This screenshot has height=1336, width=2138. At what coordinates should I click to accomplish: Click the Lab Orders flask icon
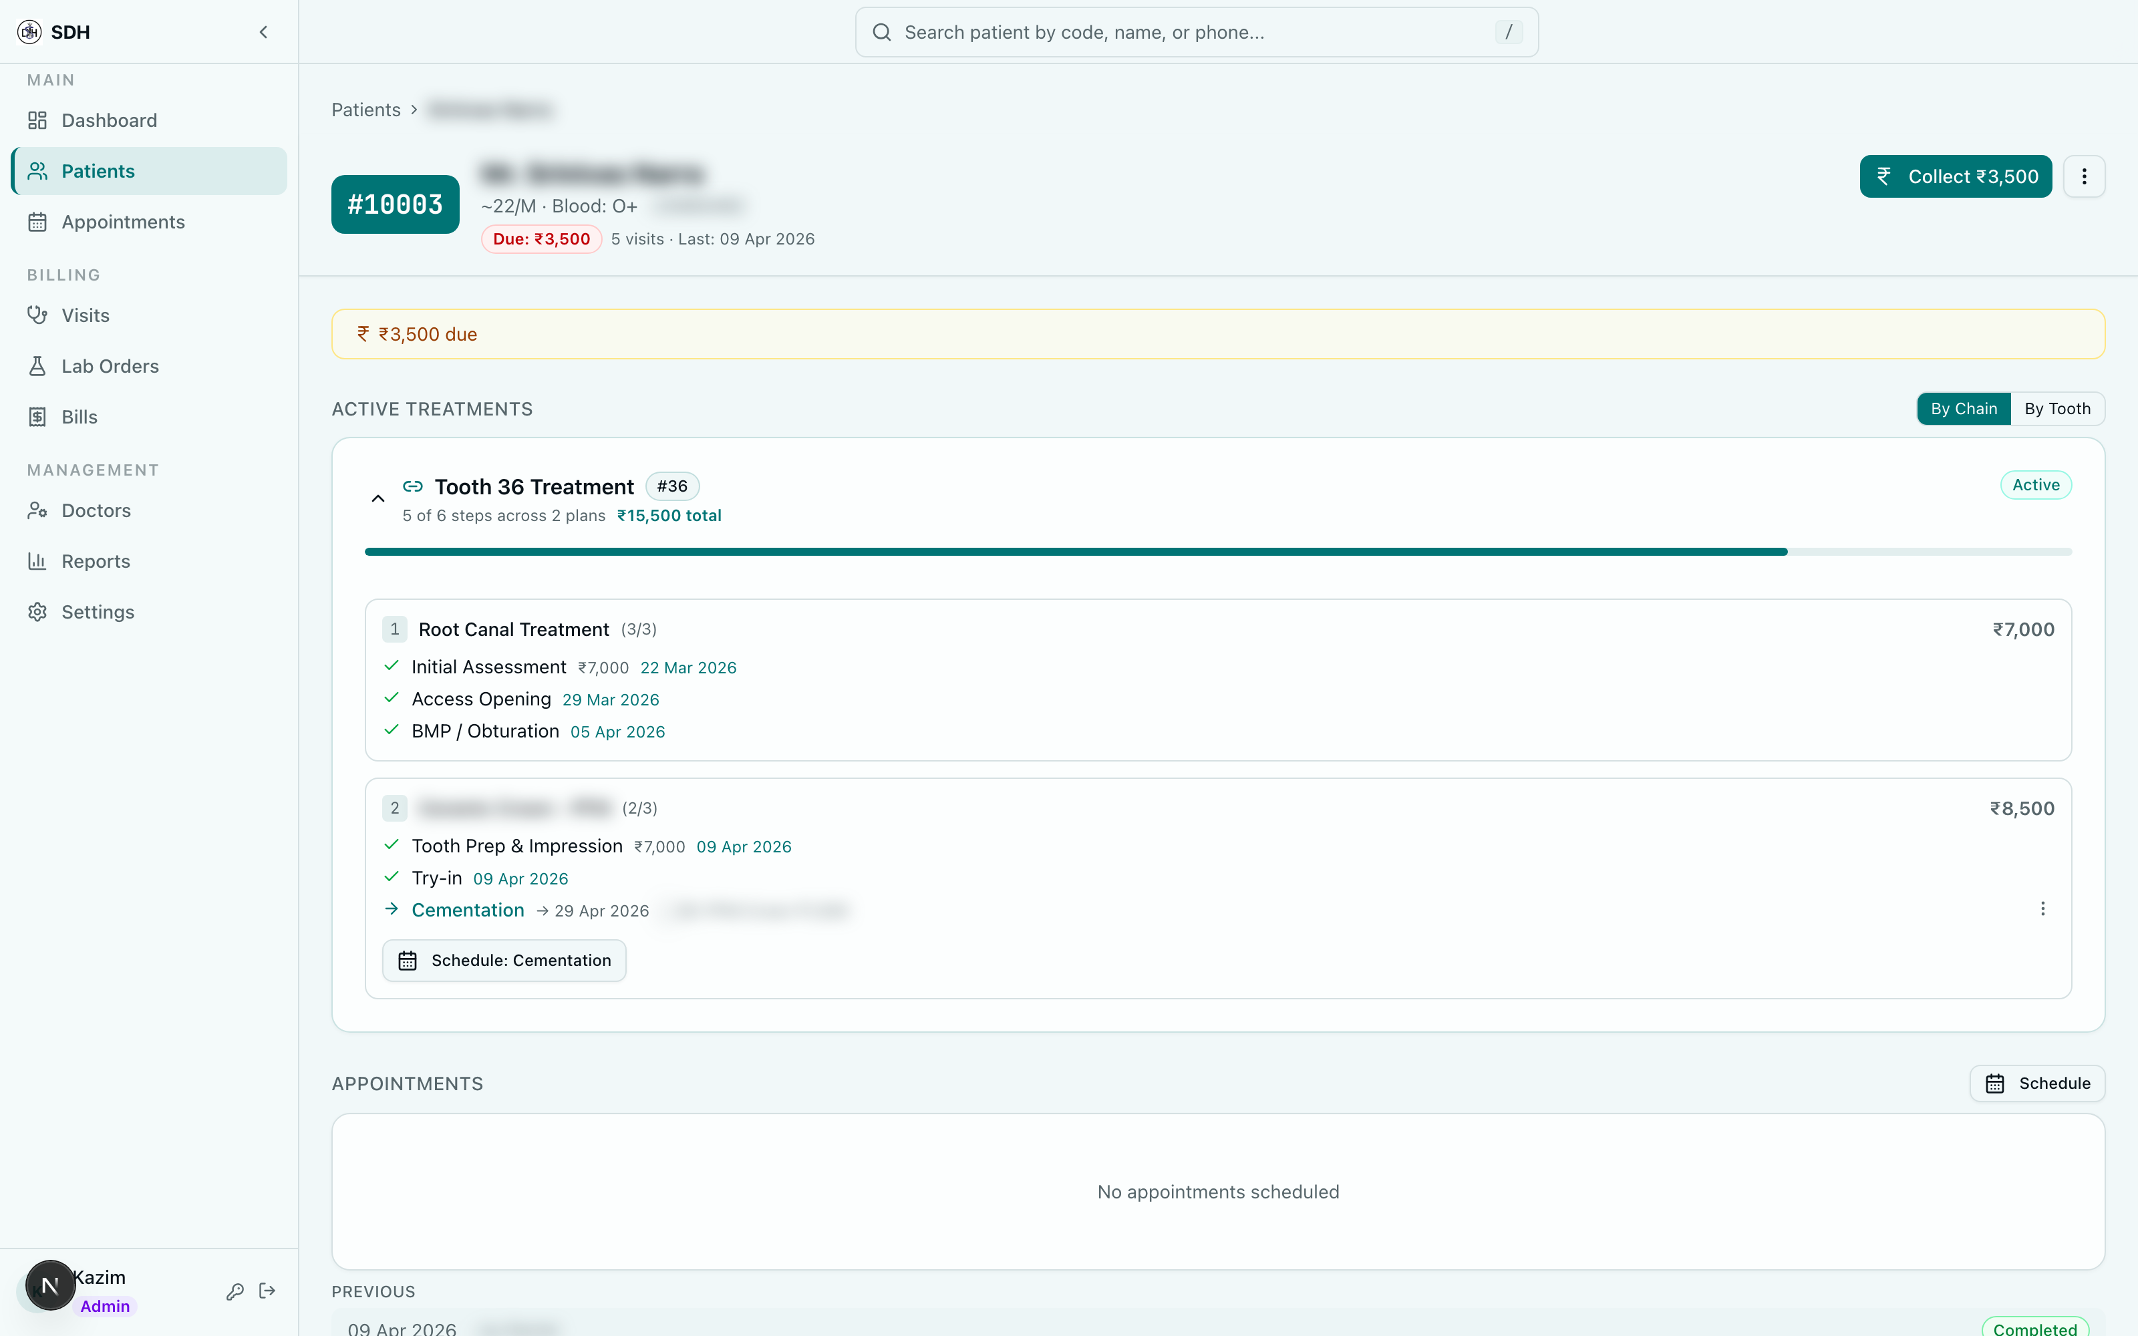37,366
